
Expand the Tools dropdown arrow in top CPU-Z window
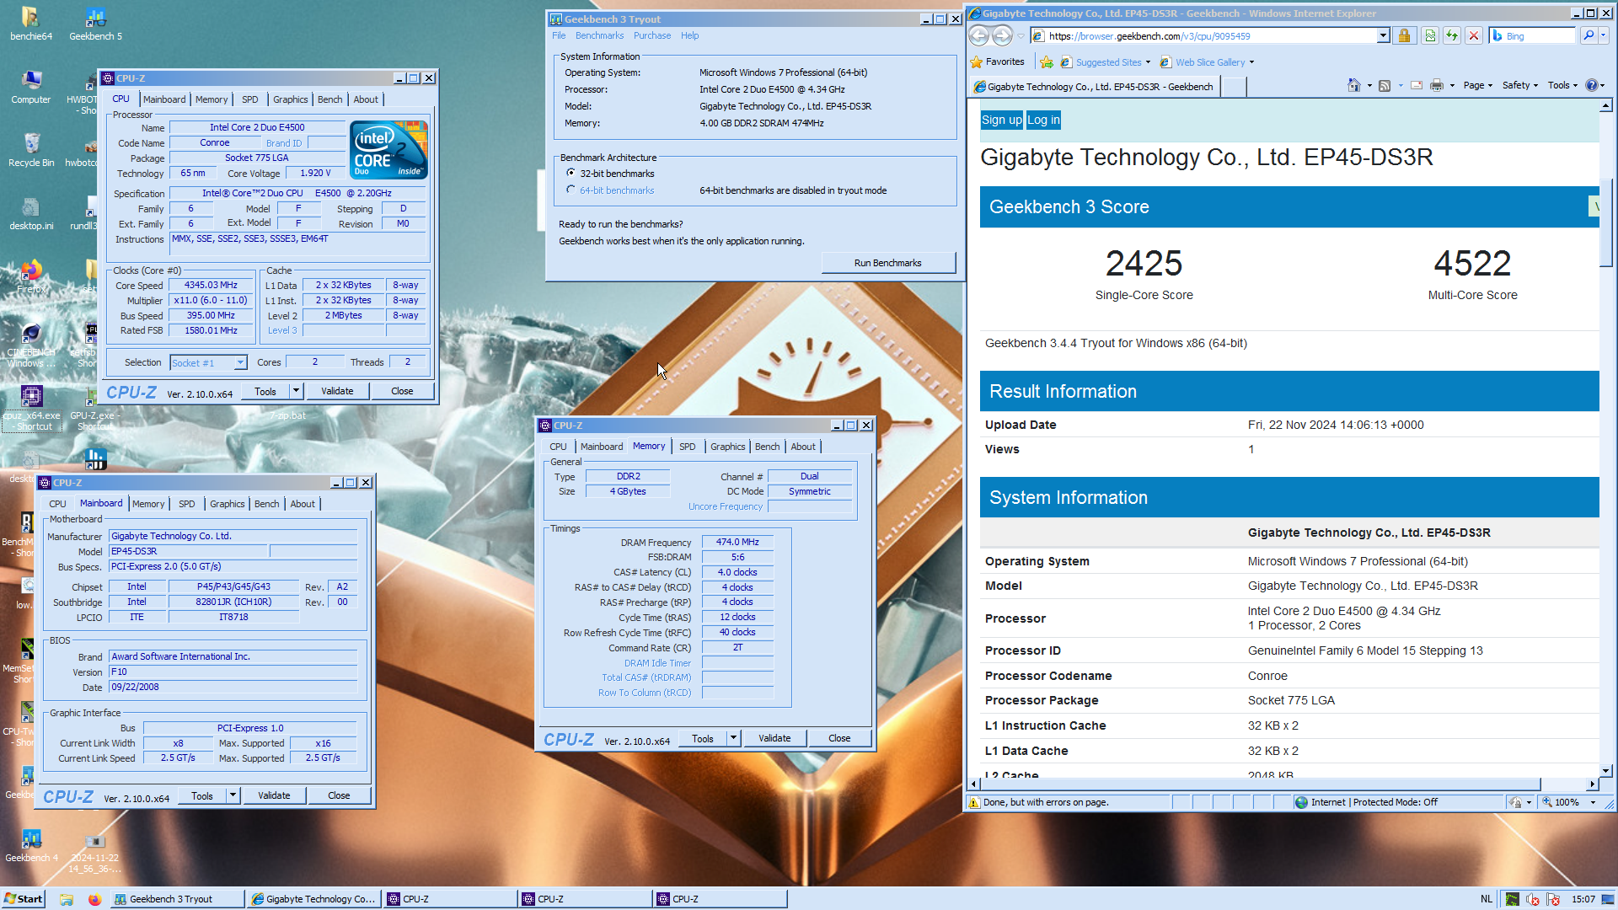(x=296, y=391)
